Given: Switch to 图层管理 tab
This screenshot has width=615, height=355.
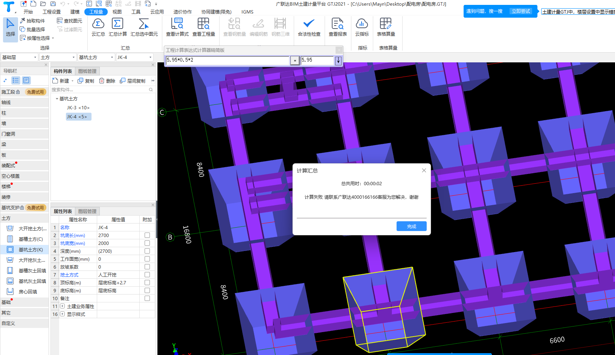Looking at the screenshot, I should tap(87, 211).
